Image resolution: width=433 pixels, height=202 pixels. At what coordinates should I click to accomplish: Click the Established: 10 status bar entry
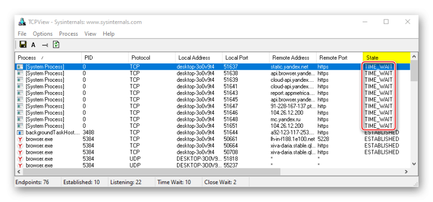pyautogui.click(x=82, y=183)
